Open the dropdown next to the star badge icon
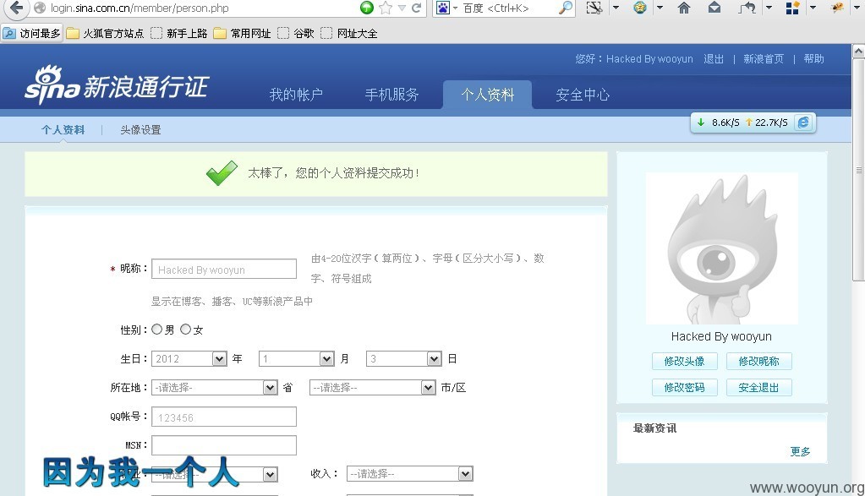 (660, 8)
